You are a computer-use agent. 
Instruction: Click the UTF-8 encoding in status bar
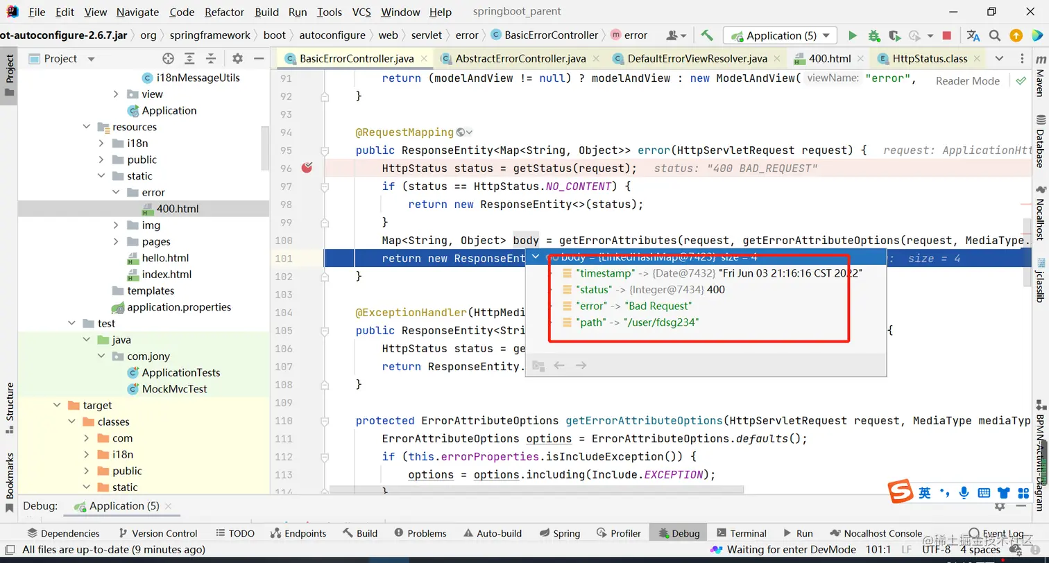coord(937,550)
